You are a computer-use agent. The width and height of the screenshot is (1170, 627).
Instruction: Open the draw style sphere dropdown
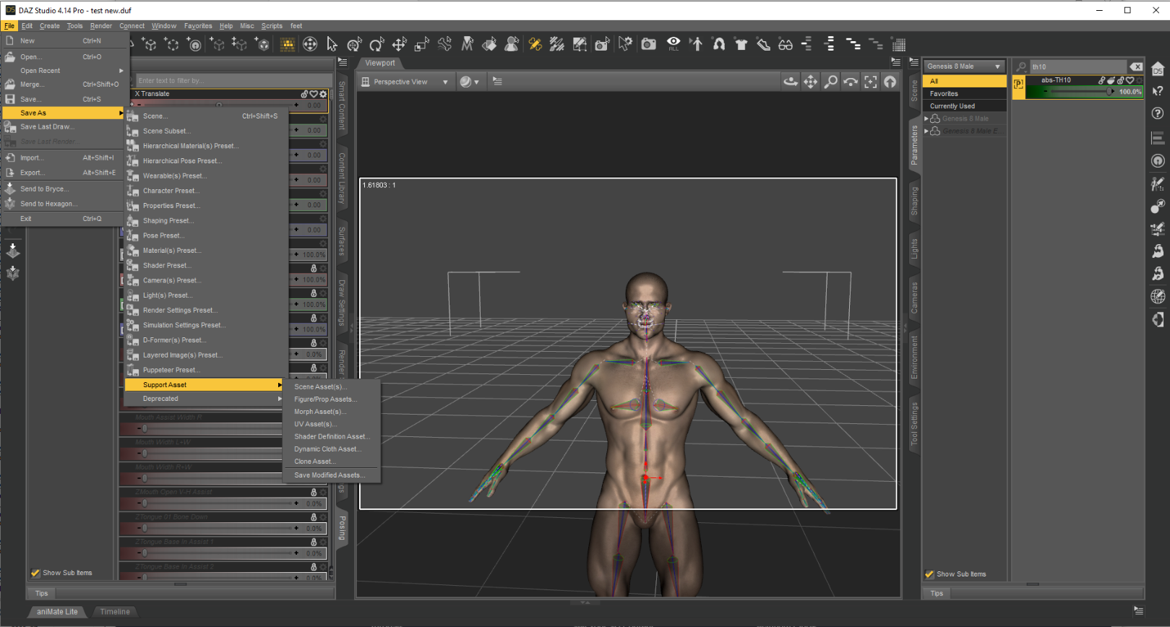coord(470,82)
